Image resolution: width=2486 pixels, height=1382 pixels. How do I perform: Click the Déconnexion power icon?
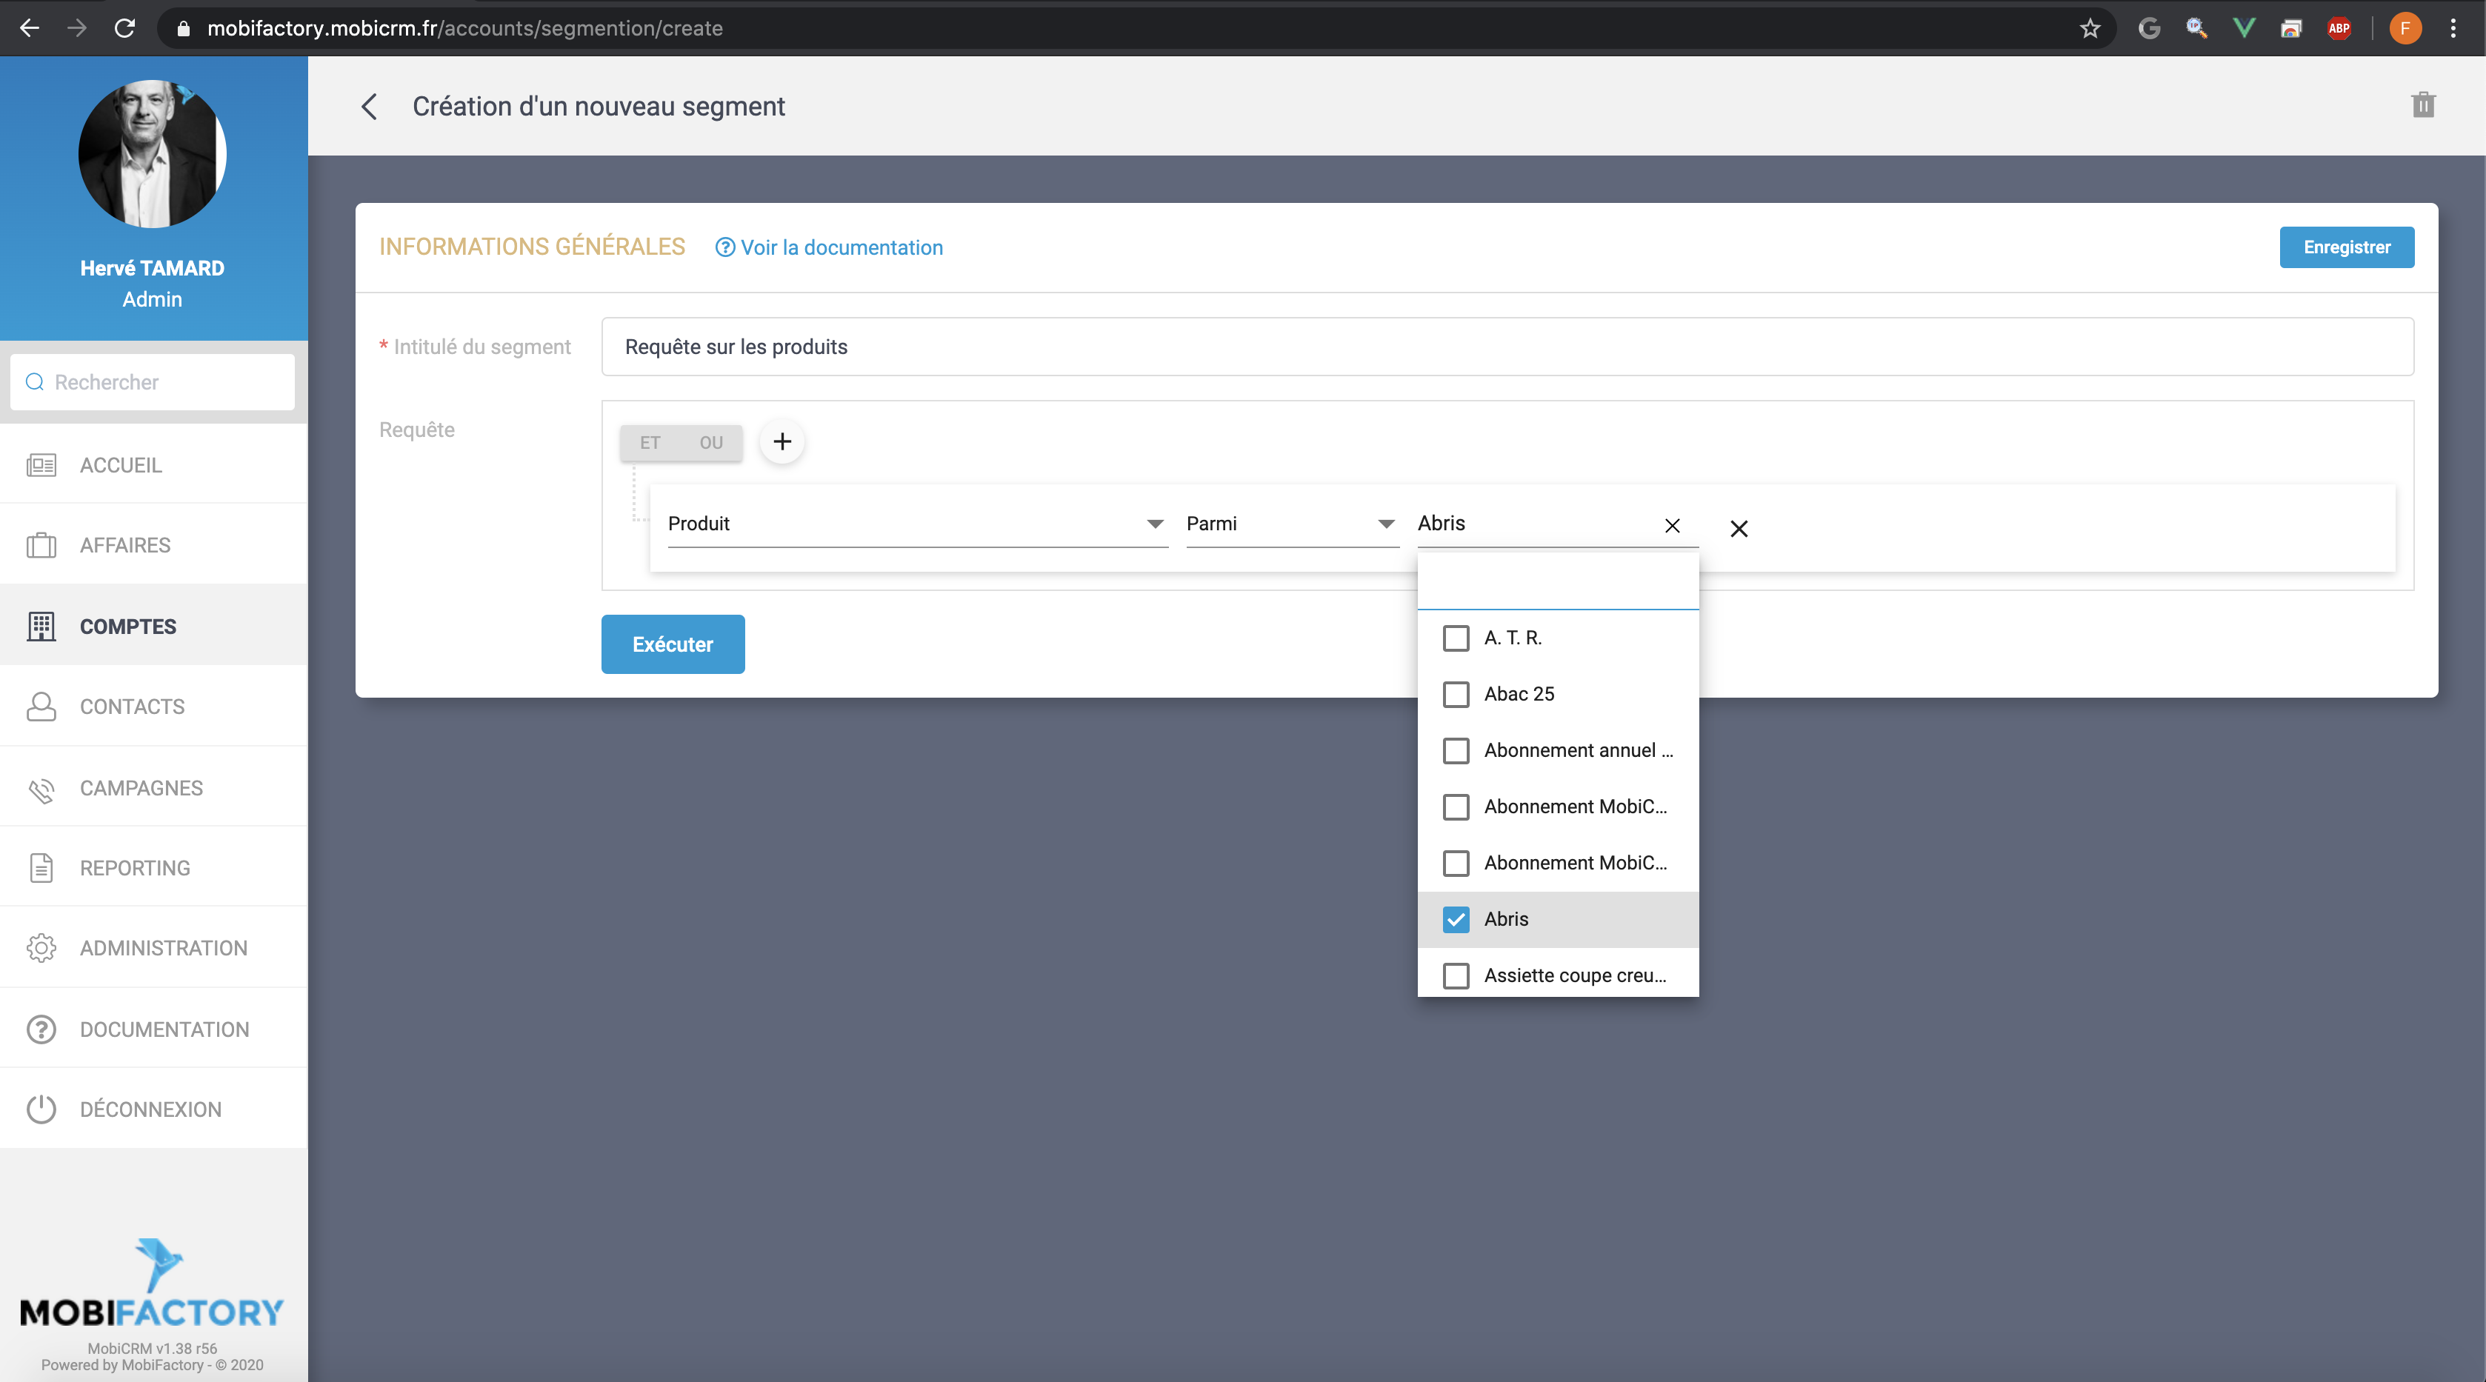point(41,1109)
